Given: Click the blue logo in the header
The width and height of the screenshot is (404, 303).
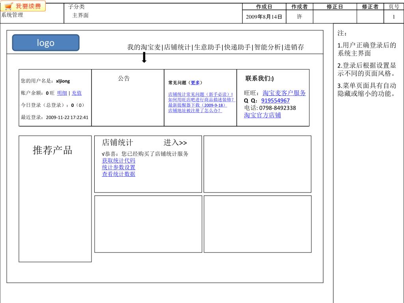Looking at the screenshot, I should [x=46, y=43].
